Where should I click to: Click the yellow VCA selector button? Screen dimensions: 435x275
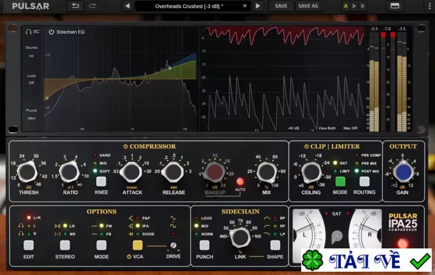click(x=138, y=245)
